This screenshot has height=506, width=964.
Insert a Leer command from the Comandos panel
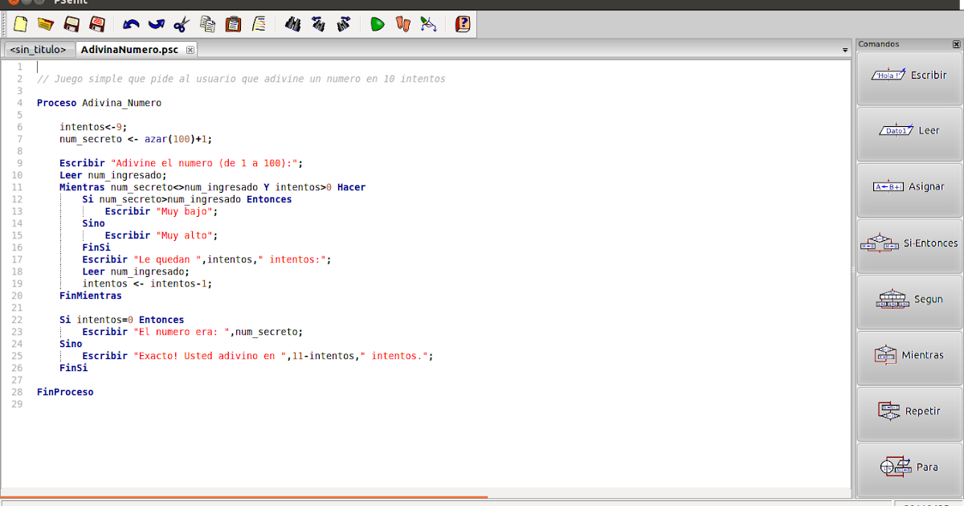coord(909,130)
